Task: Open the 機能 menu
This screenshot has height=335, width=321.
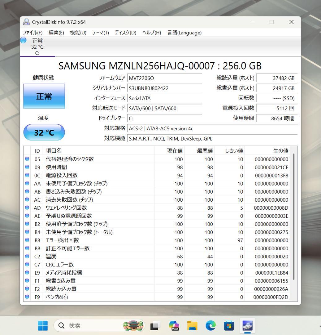Action: point(77,32)
